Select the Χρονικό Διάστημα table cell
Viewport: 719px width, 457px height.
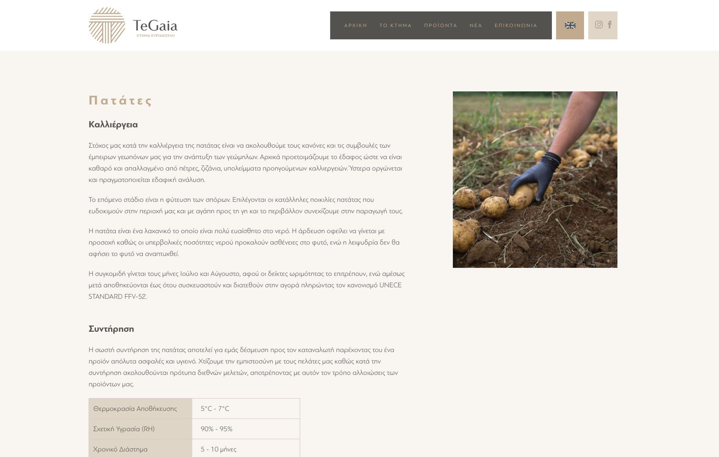pos(140,449)
